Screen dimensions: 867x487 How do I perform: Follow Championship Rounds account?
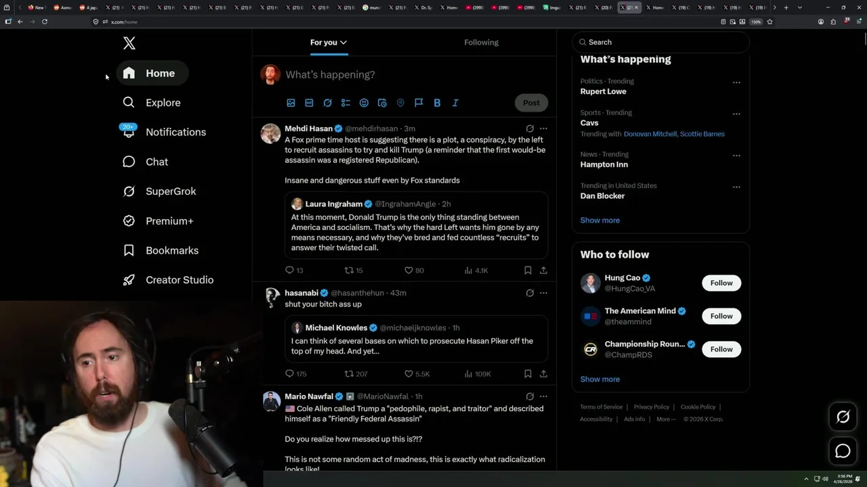[721, 349]
